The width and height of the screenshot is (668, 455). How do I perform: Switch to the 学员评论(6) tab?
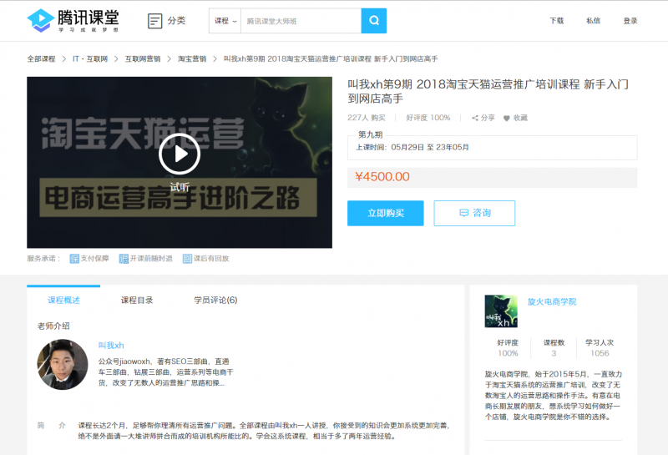[215, 301]
